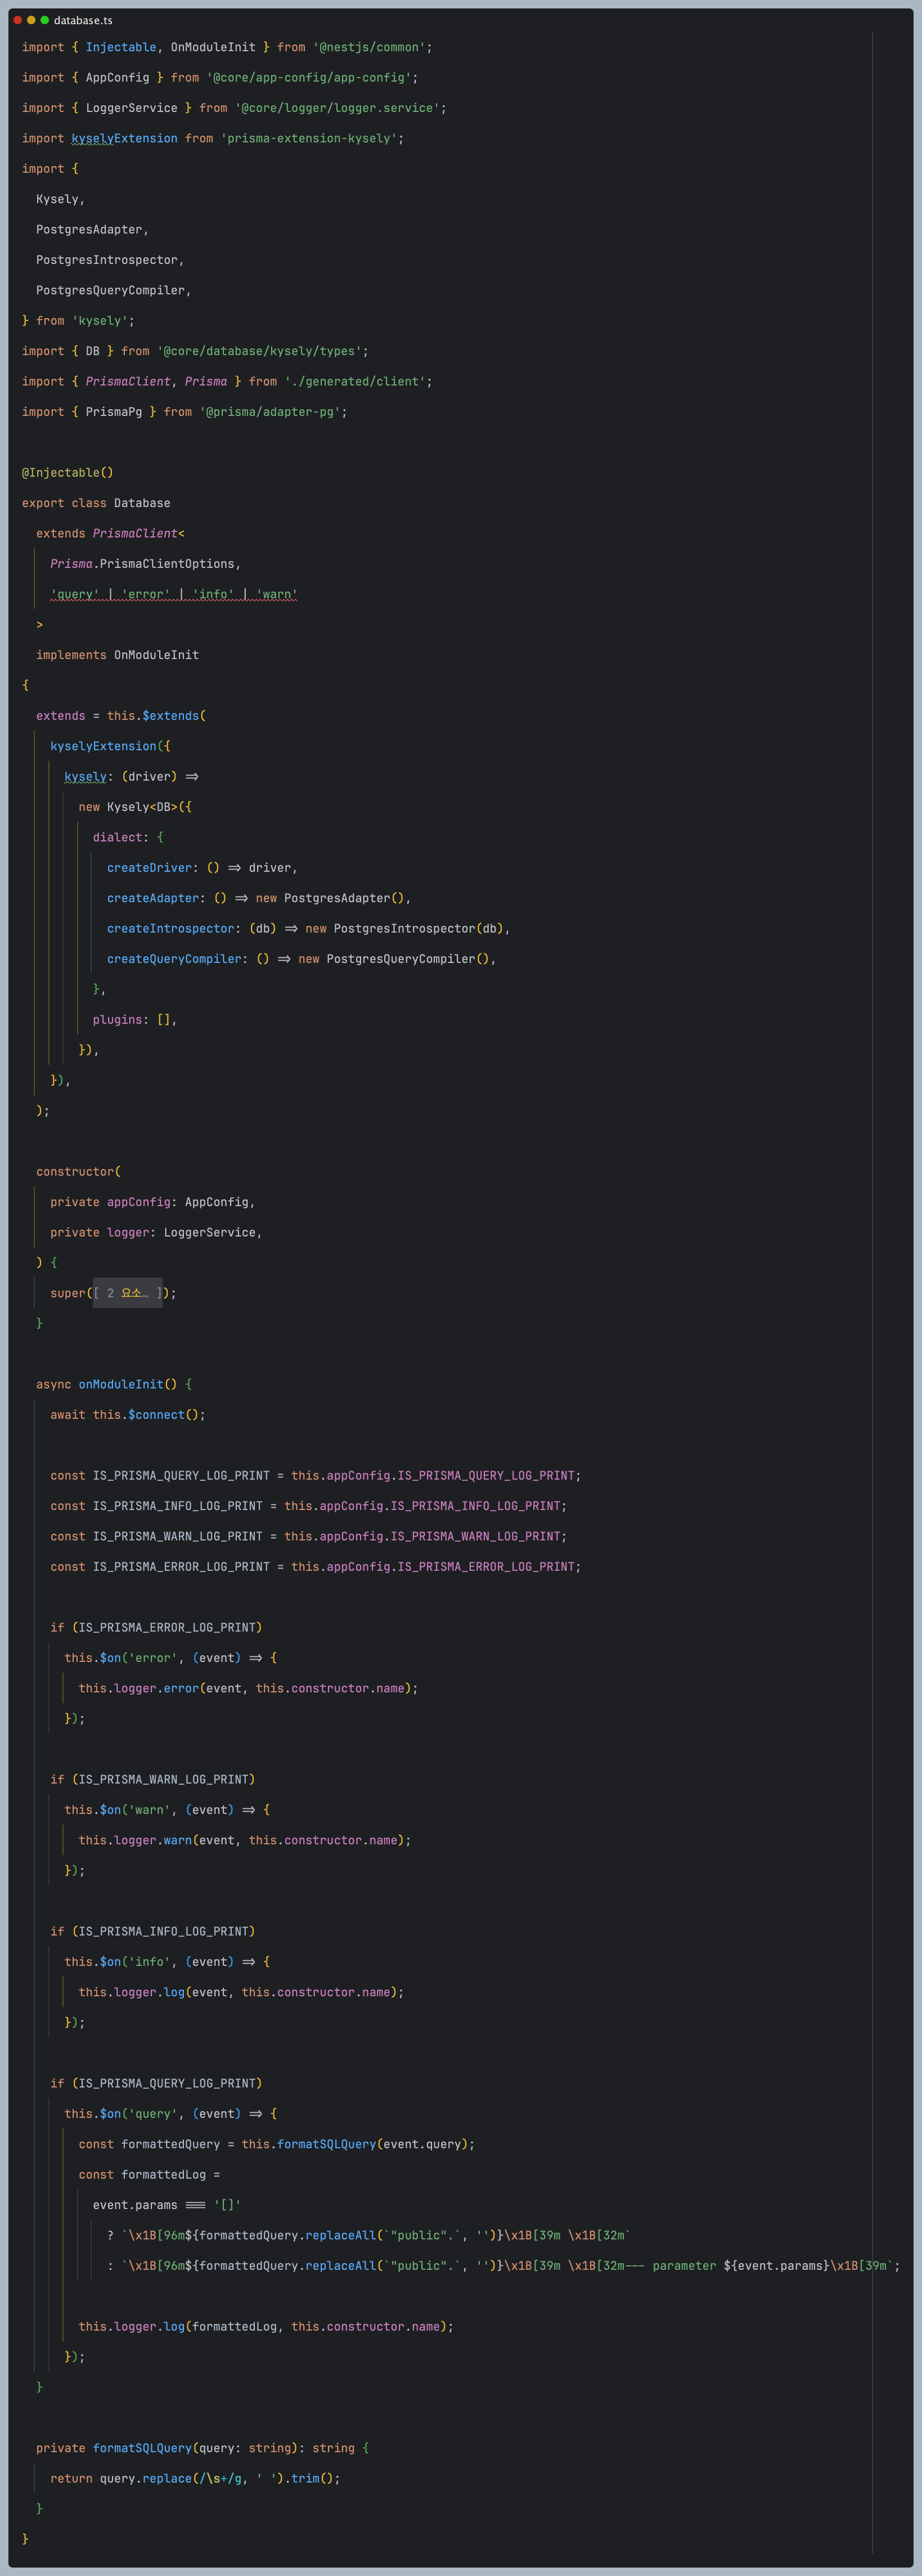Minimize the window with the yellow button
Screen dimensions: 922x2576
pos(31,20)
